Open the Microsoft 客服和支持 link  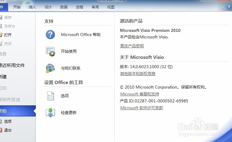[140, 94]
